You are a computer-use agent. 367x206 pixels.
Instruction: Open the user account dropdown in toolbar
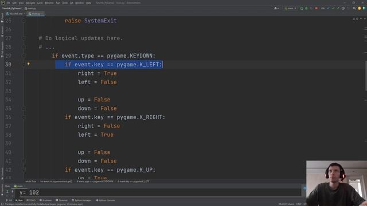click(276, 8)
